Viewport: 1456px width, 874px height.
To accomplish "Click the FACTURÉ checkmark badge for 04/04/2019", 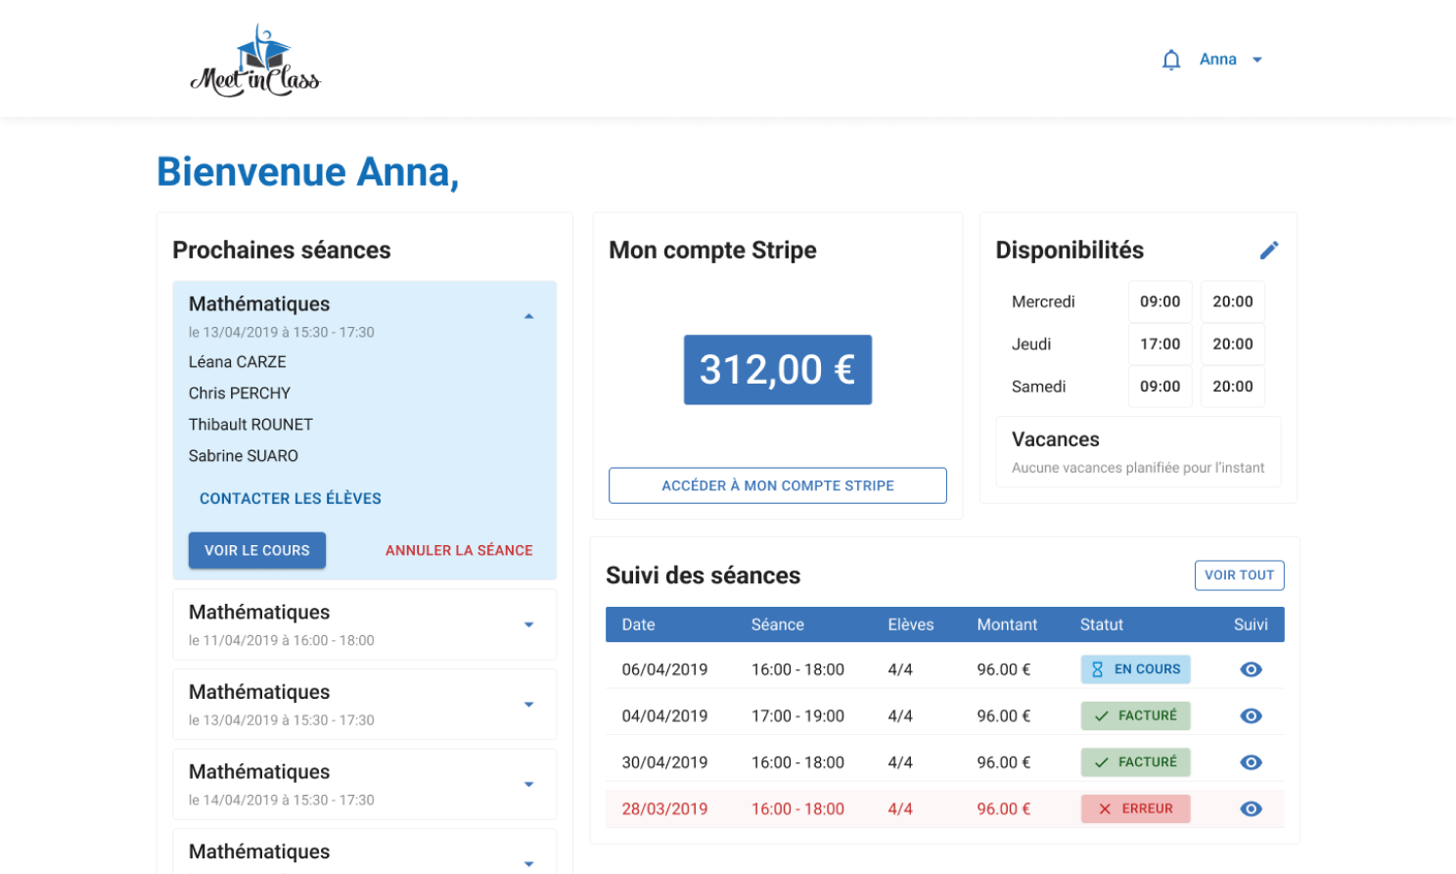I will tap(1135, 715).
